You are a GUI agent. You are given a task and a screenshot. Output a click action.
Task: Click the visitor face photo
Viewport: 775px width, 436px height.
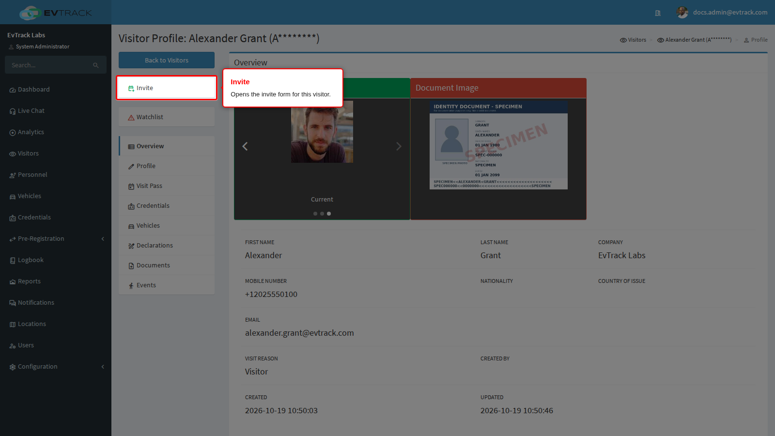pos(322,132)
